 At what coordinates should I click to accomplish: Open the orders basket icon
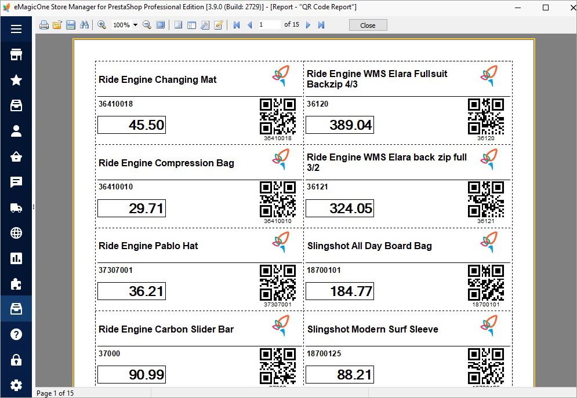(16, 157)
